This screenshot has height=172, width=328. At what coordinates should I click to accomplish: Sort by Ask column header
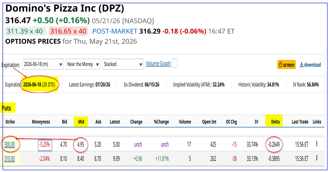coord(98,122)
